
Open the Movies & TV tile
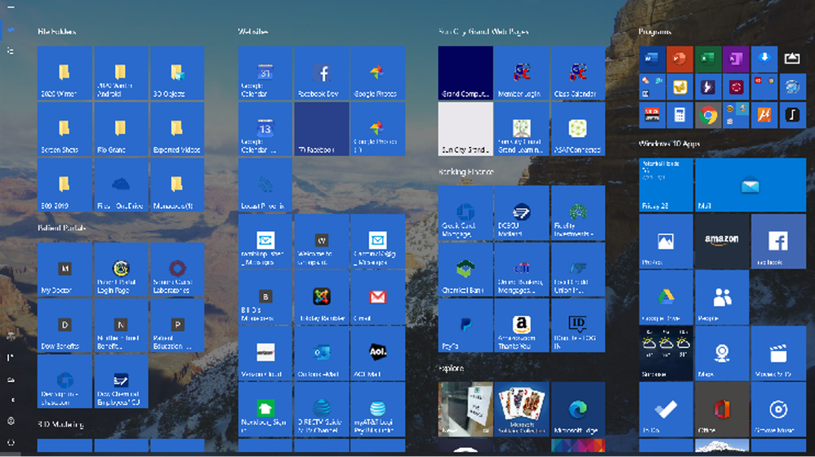[x=778, y=353]
